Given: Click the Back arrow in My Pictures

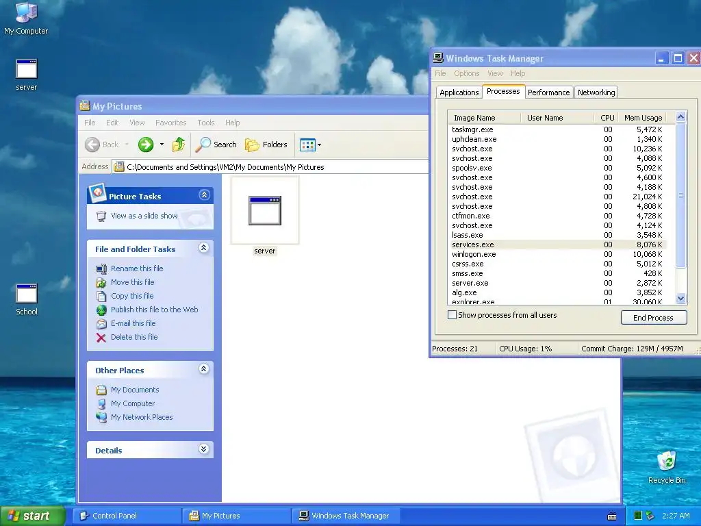Looking at the screenshot, I should pos(92,145).
